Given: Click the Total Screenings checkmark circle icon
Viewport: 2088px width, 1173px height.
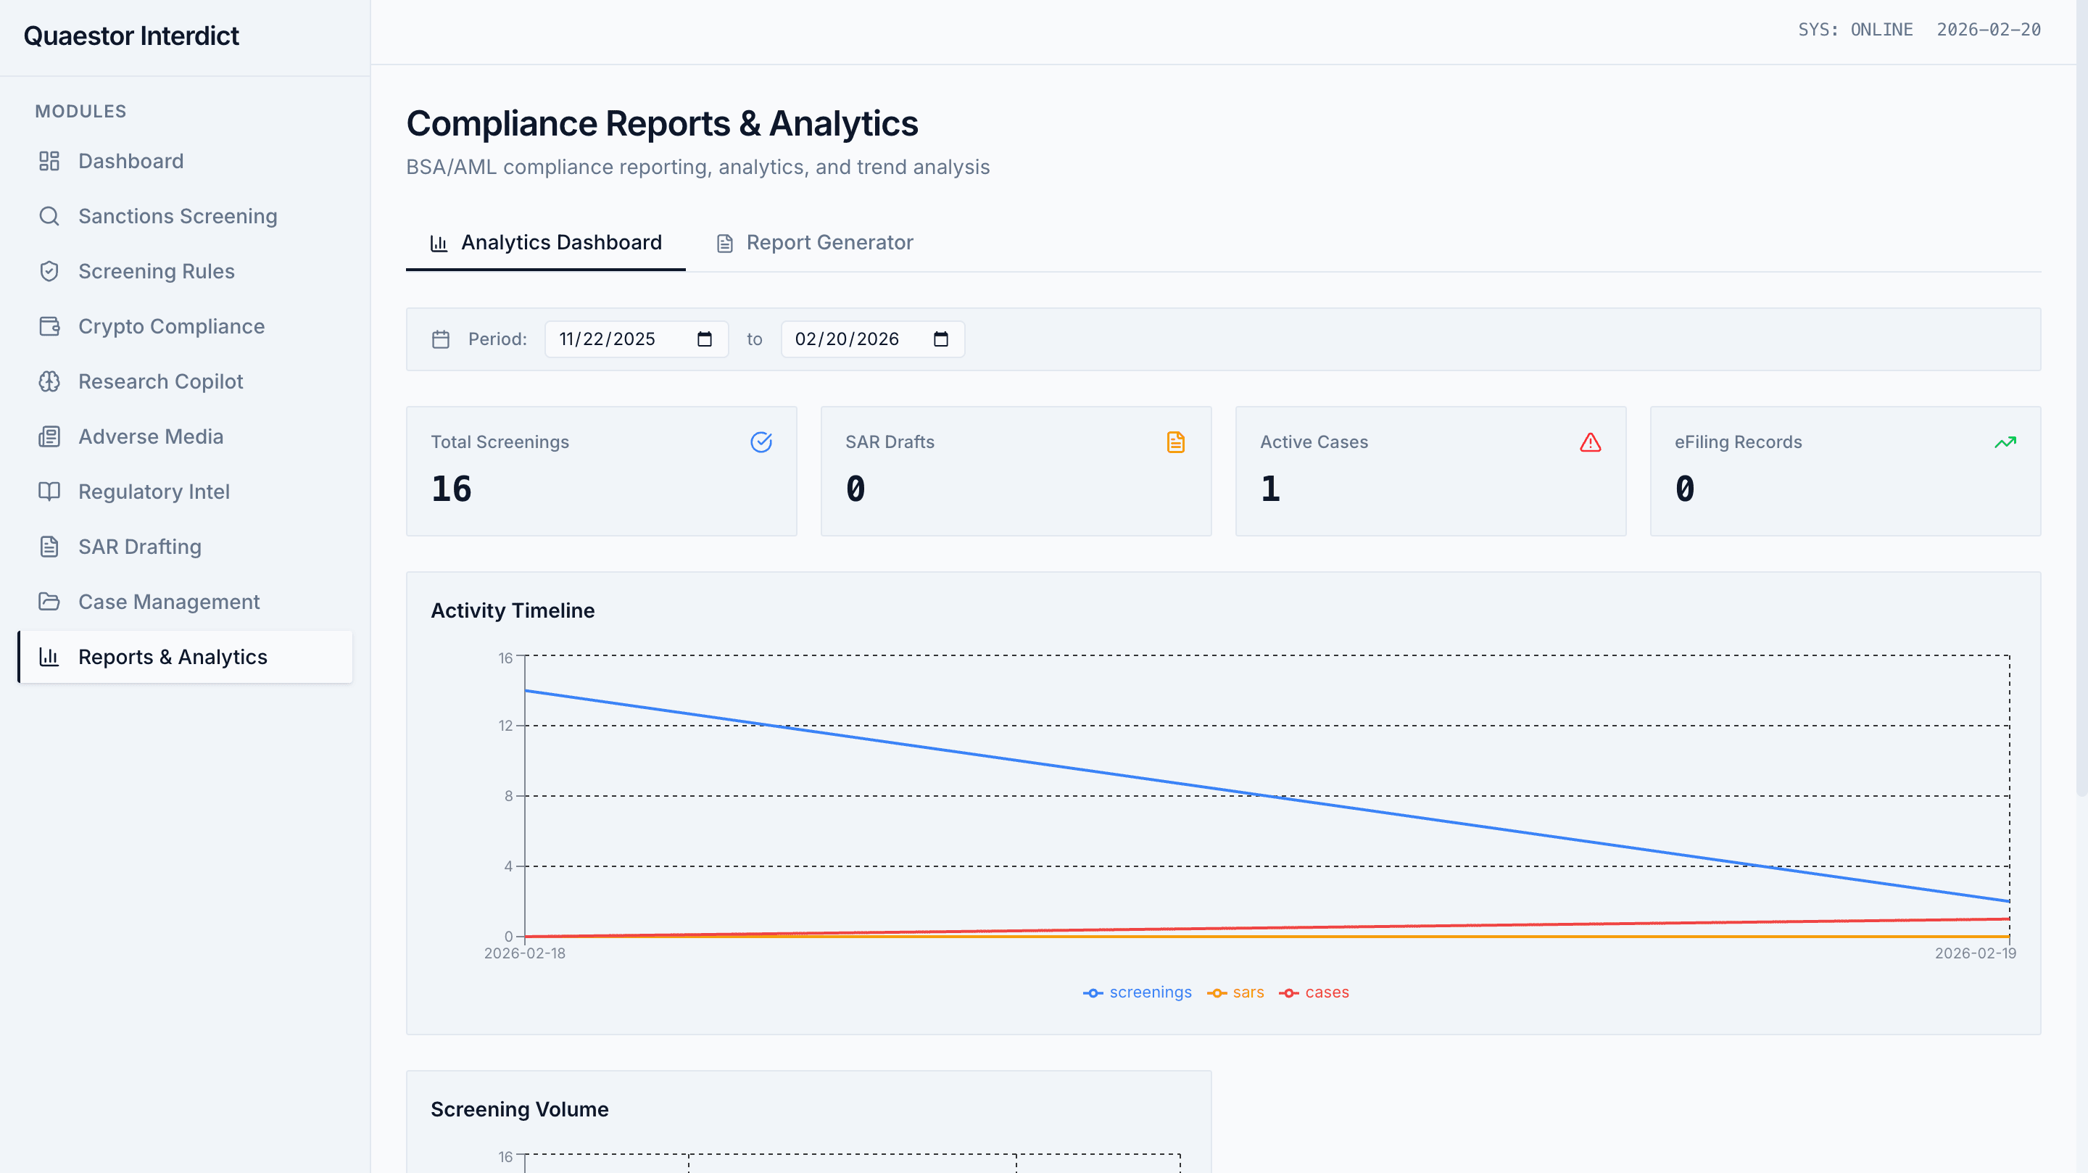Looking at the screenshot, I should point(761,443).
